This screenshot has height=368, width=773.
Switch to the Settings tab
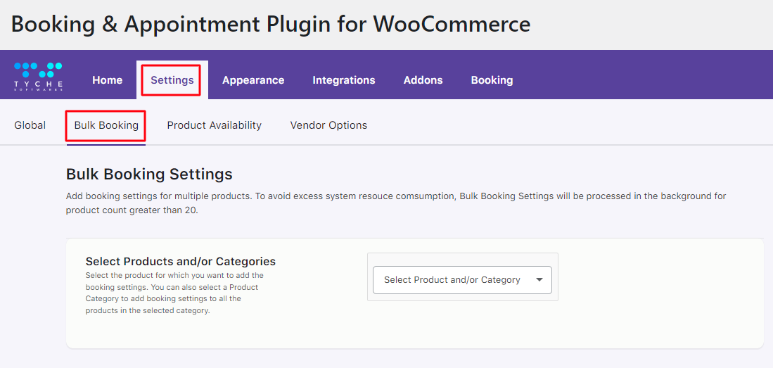(x=172, y=80)
